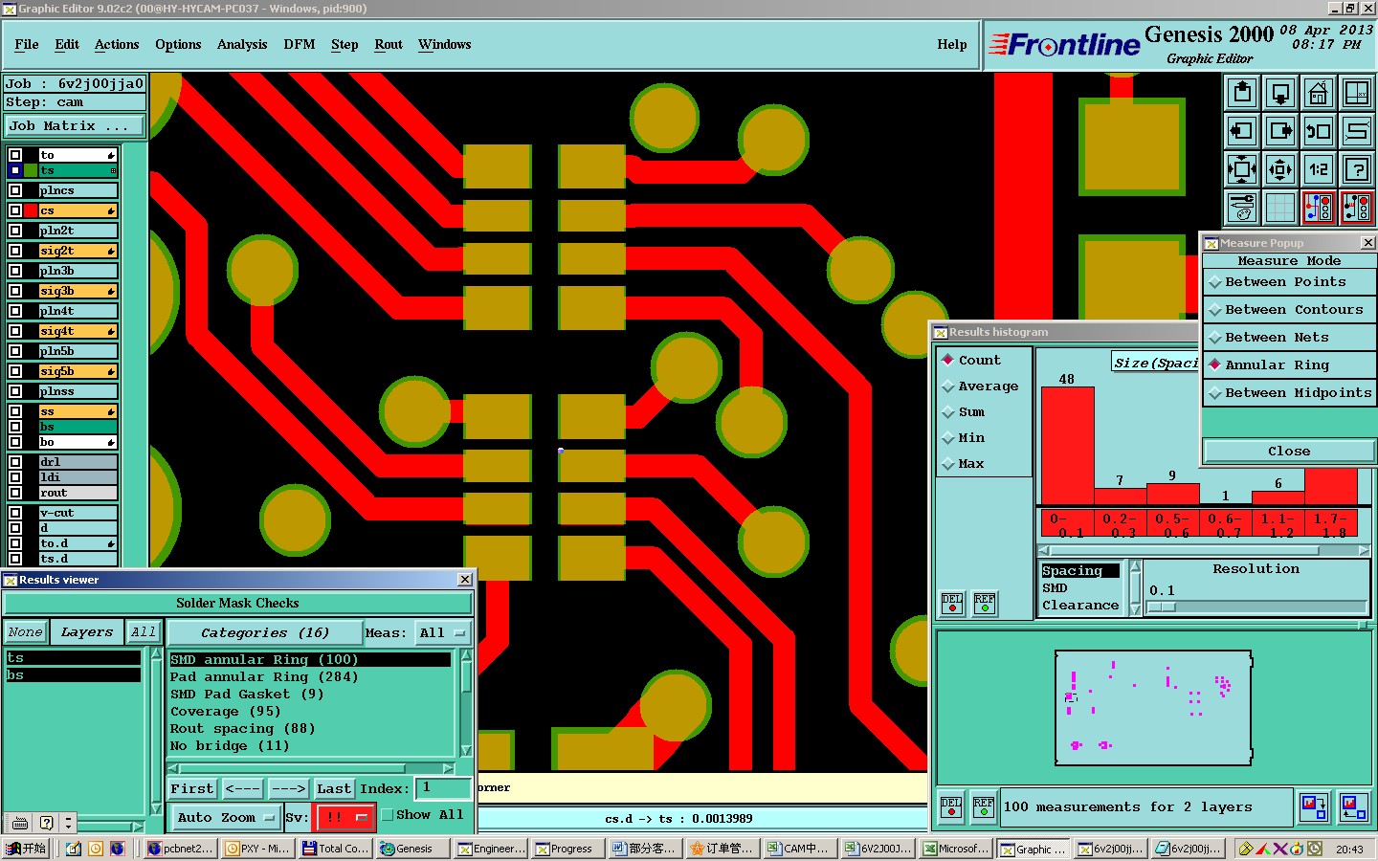Click the 0-0.1 red histogram bar
Image resolution: width=1378 pixels, height=861 pixels.
tap(1067, 446)
